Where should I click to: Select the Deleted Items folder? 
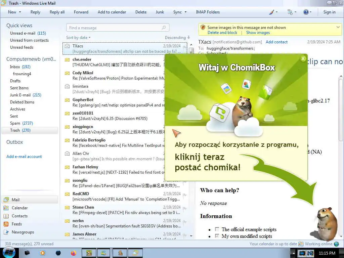coord(22,102)
